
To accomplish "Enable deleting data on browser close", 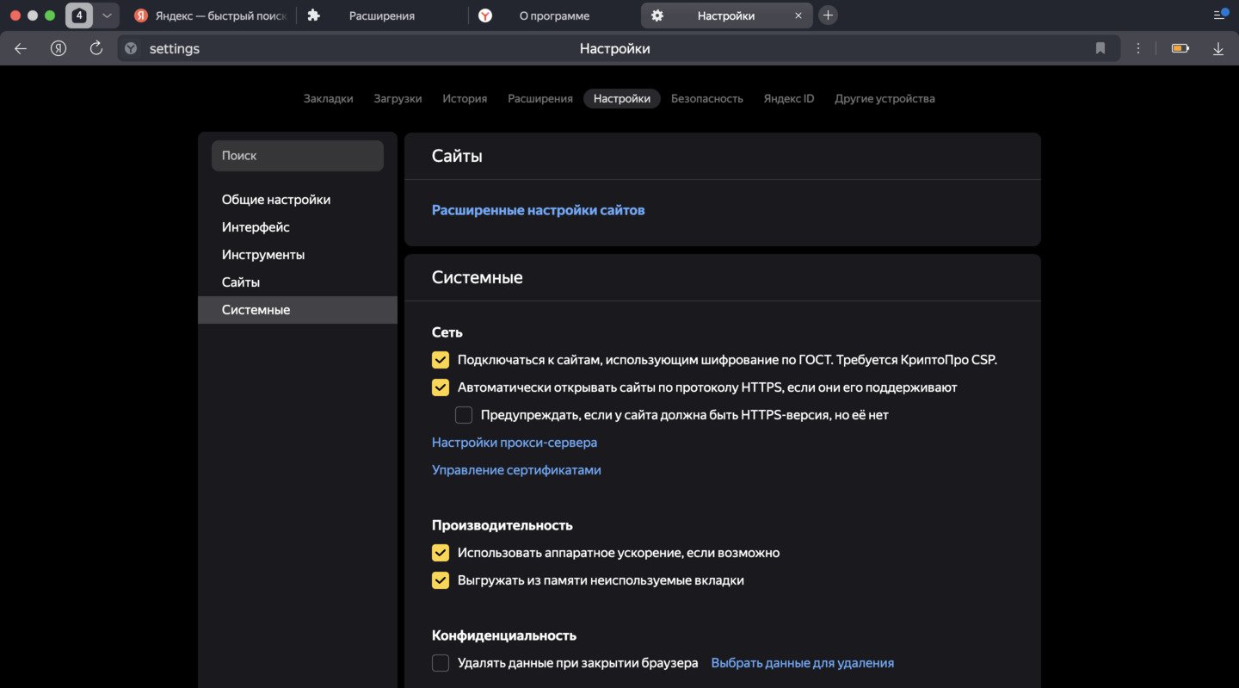I will 441,663.
